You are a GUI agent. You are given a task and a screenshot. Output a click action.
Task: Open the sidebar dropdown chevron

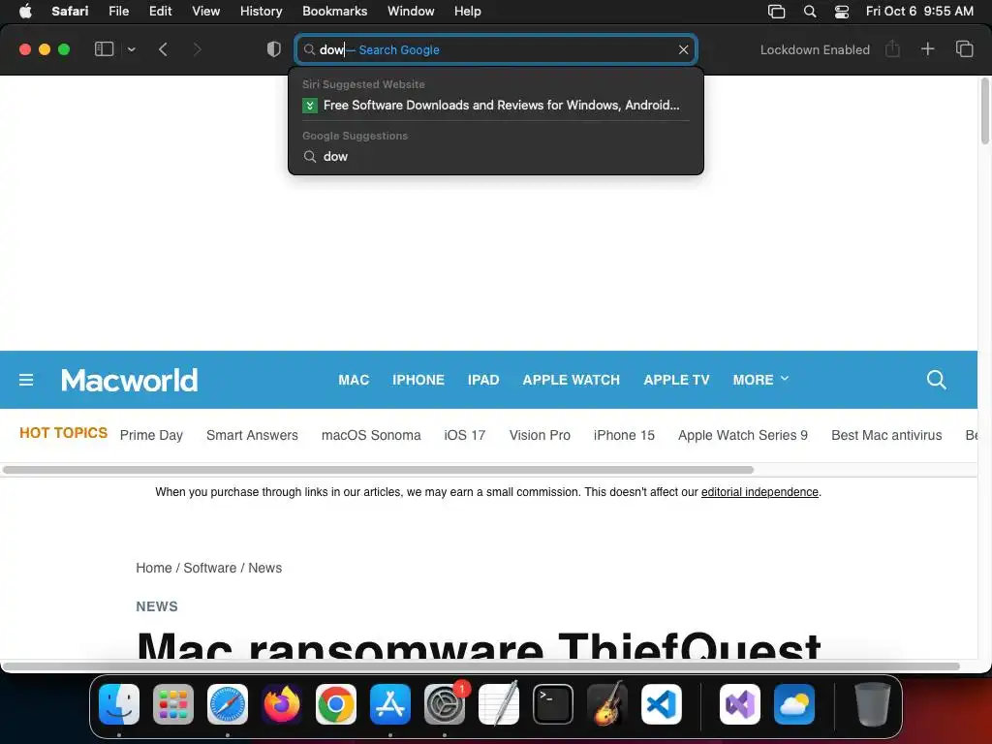(131, 49)
